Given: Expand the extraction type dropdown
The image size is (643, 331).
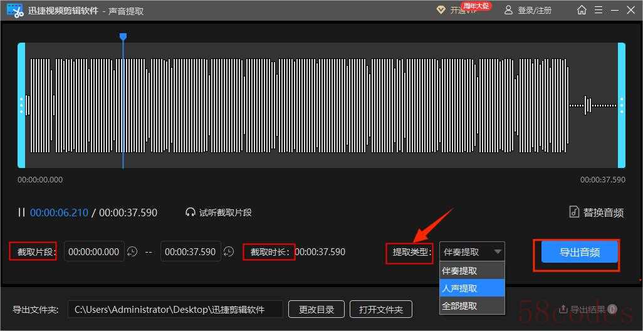Looking at the screenshot, I should [x=498, y=252].
